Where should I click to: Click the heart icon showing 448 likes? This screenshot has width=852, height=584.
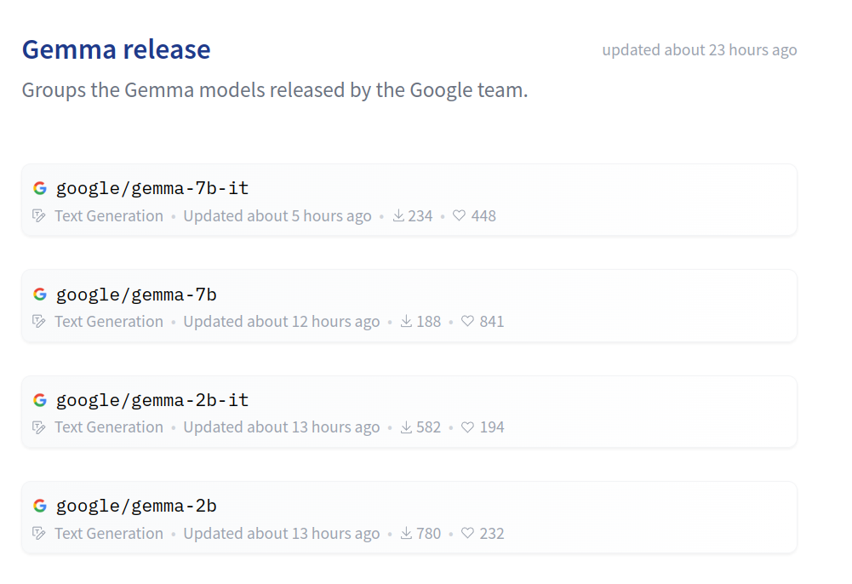click(x=459, y=215)
